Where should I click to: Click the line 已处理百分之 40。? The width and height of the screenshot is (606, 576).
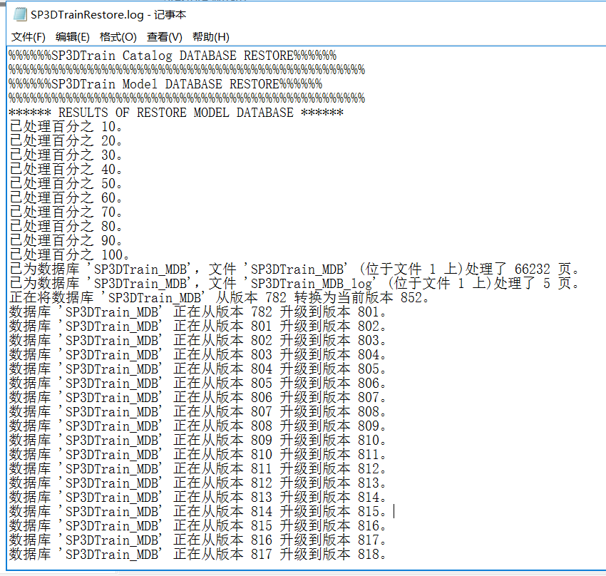pyautogui.click(x=66, y=170)
